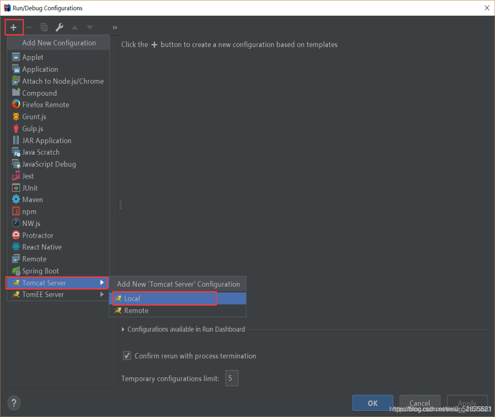
Task: Select Remote in Tomcat Server submenu
Action: (178, 310)
